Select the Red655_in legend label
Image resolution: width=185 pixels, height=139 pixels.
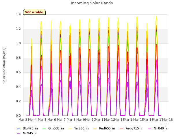pos(107,128)
